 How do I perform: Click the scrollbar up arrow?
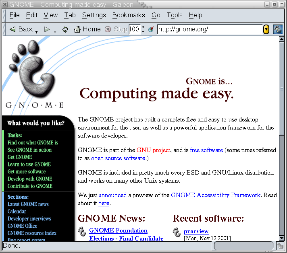pos(282,39)
